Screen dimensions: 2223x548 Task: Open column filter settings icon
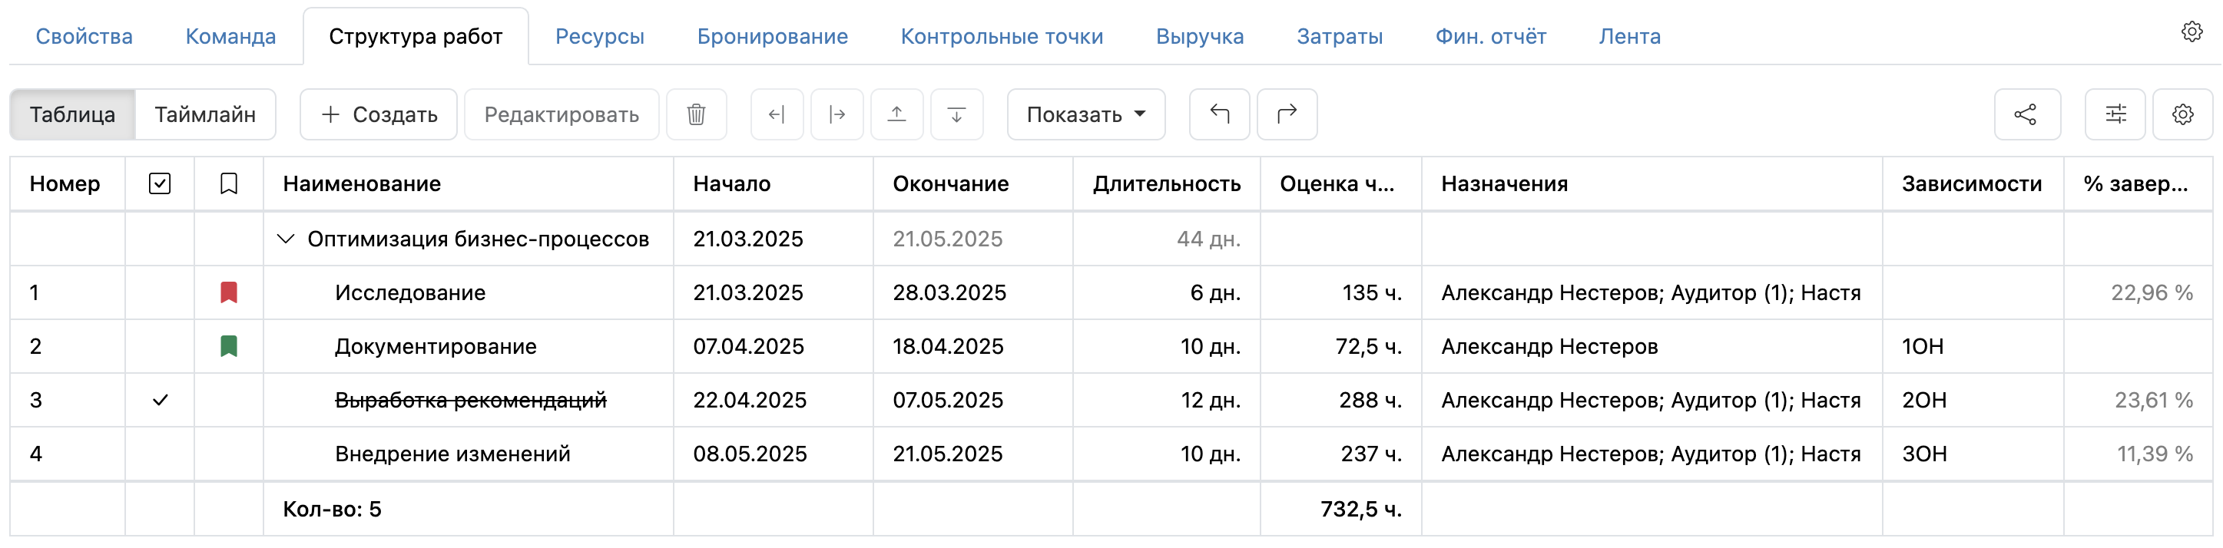2114,114
